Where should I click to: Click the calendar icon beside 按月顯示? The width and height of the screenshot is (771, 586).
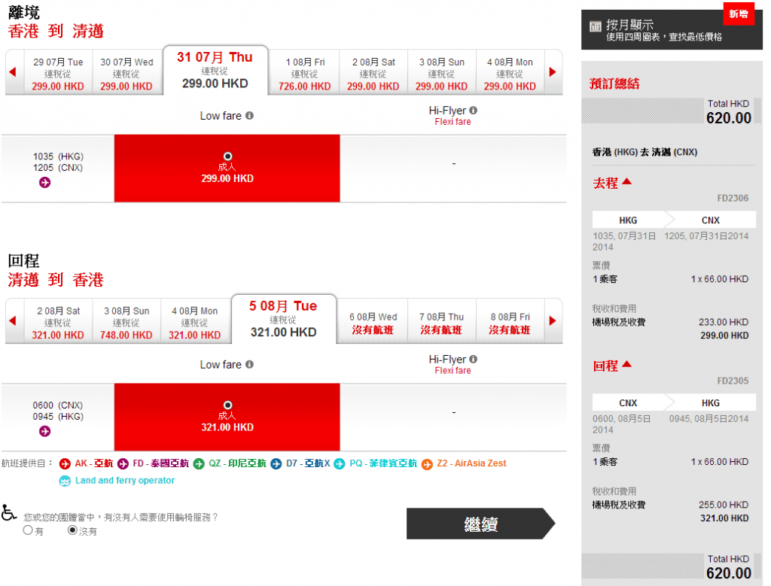(595, 26)
